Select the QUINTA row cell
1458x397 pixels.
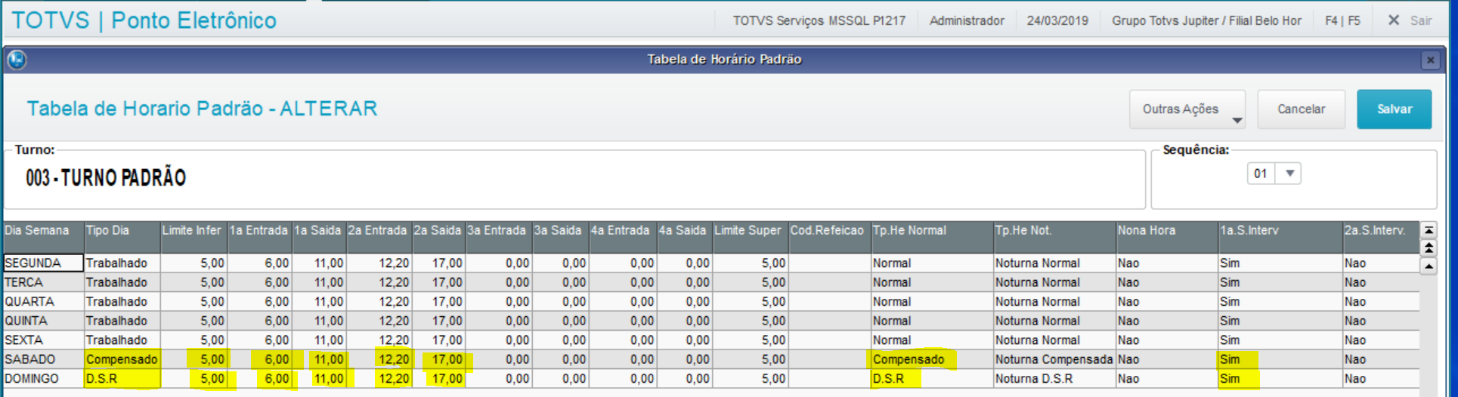(43, 321)
